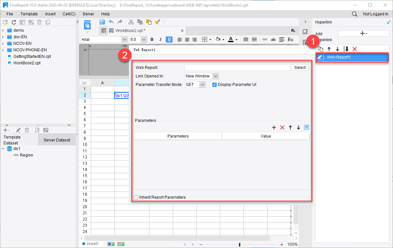
Task: Switch to the Server Dataset tab
Action: click(56, 140)
